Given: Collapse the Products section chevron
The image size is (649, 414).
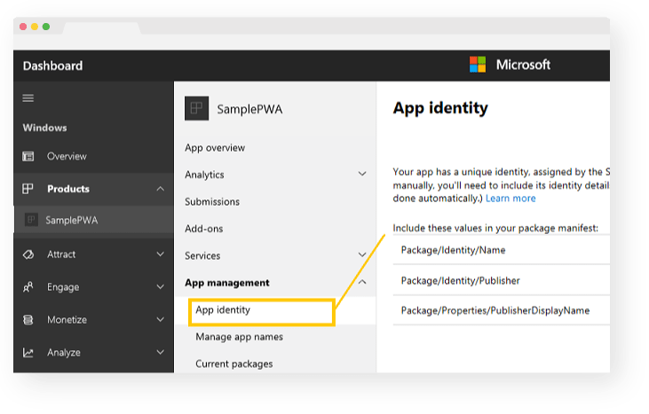Looking at the screenshot, I should 160,189.
